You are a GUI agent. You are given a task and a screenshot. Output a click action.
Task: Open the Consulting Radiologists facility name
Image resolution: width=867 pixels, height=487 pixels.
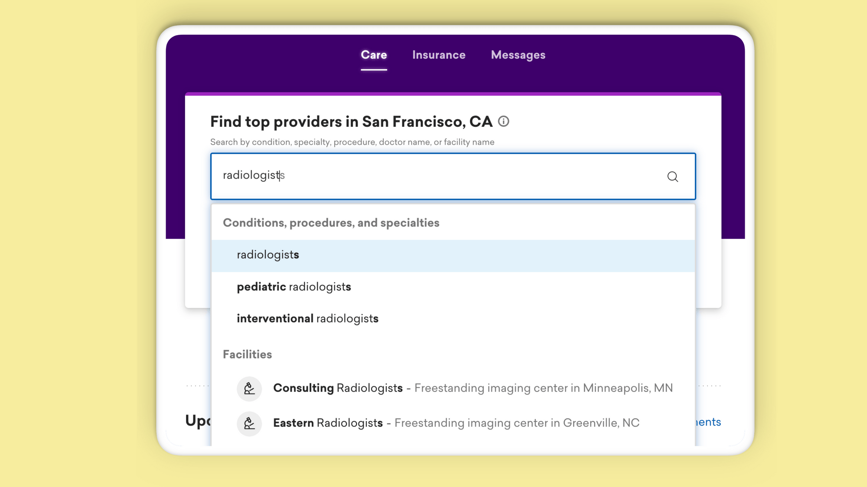tap(338, 388)
